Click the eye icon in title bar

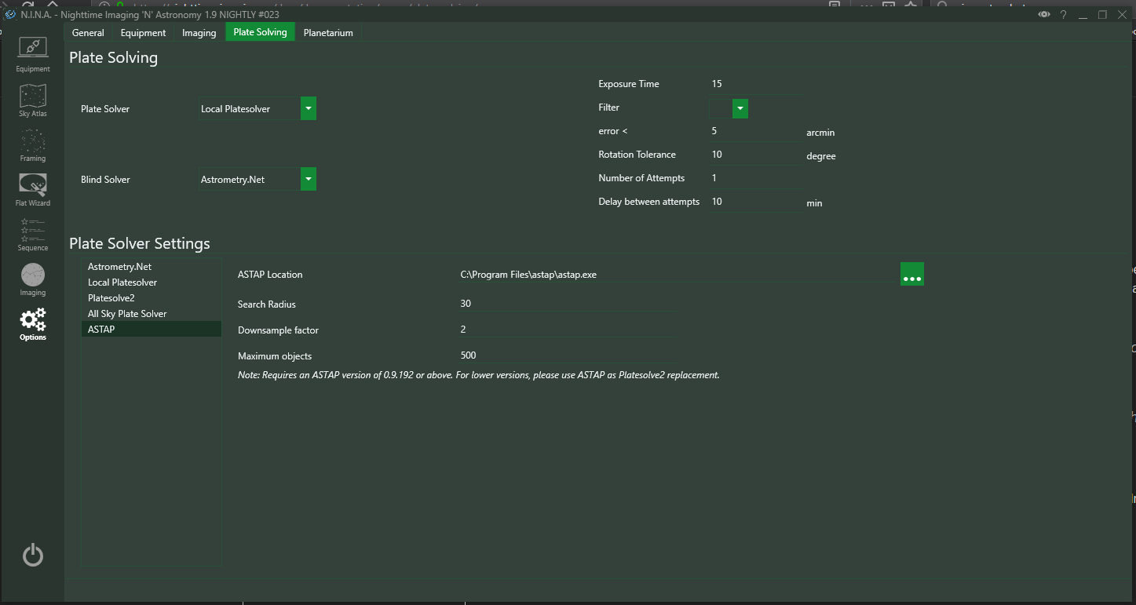(1043, 15)
